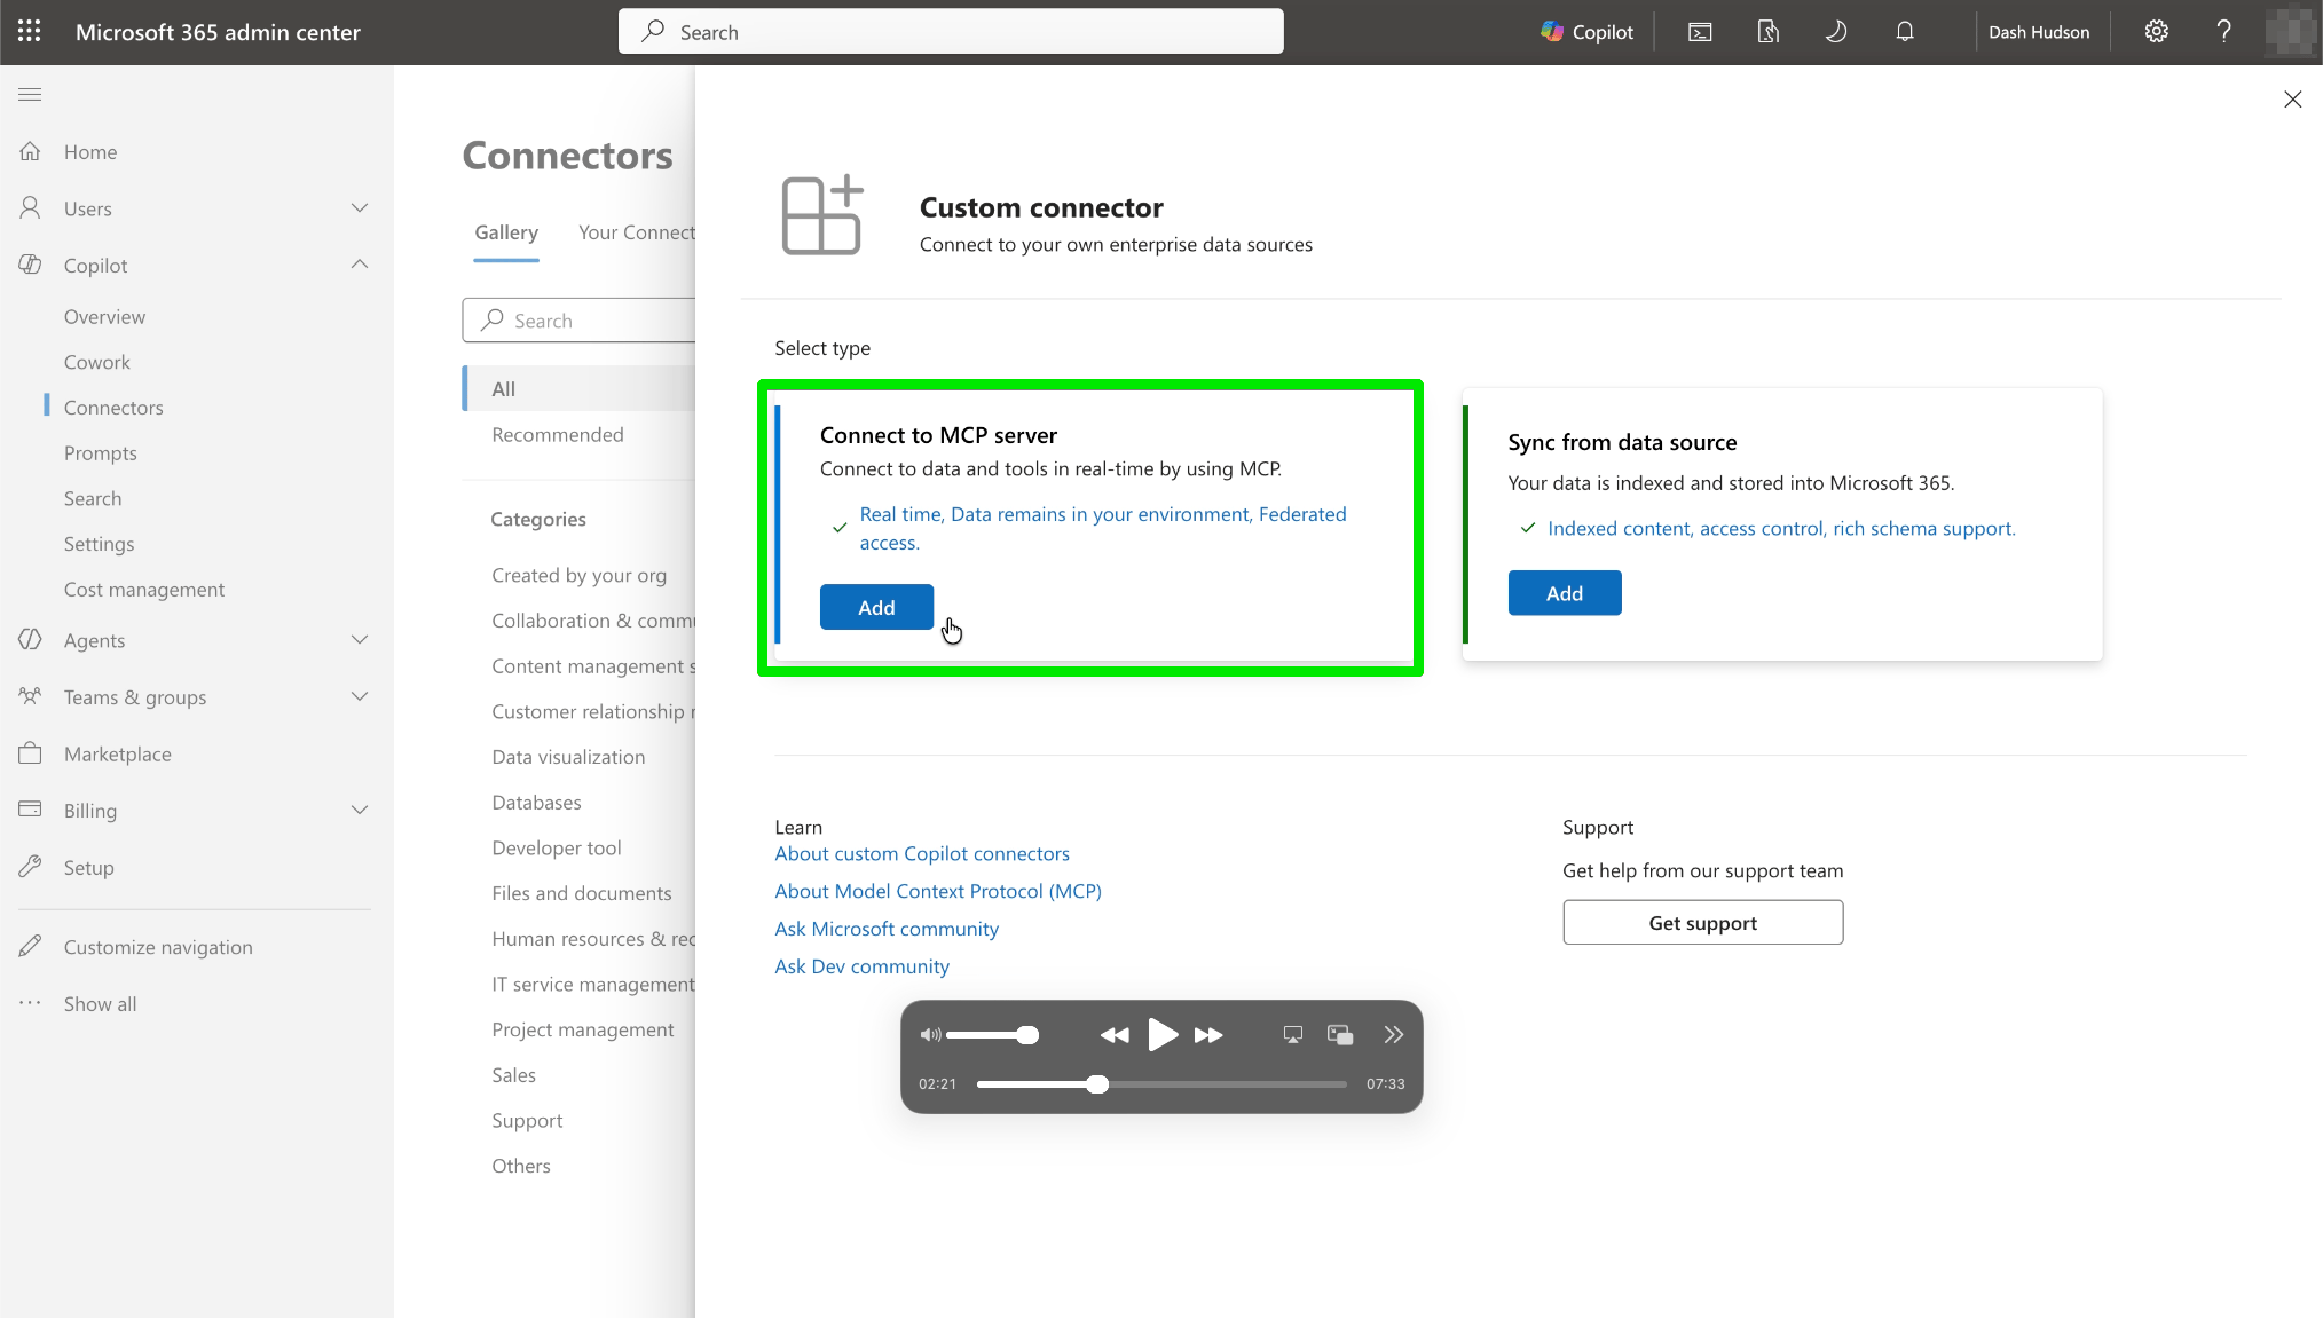Rewind the video player
This screenshot has height=1318, width=2323.
1115,1035
